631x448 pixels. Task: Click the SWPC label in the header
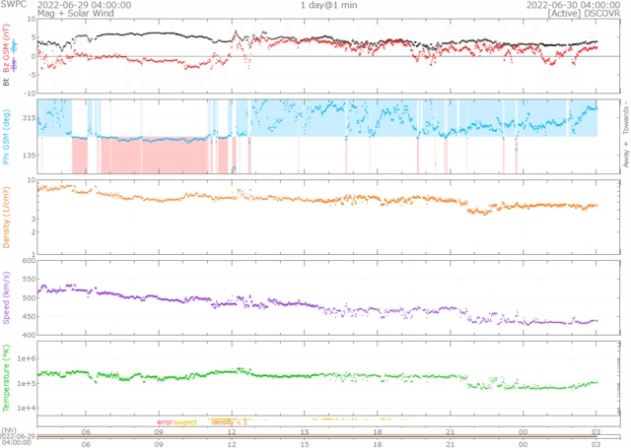(13, 4)
